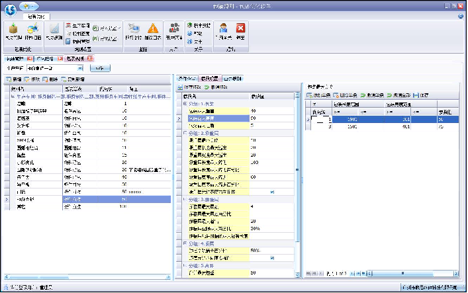Click the cardboard box icon in the ribbon
The width and height of the screenshot is (468, 293).
13,28
